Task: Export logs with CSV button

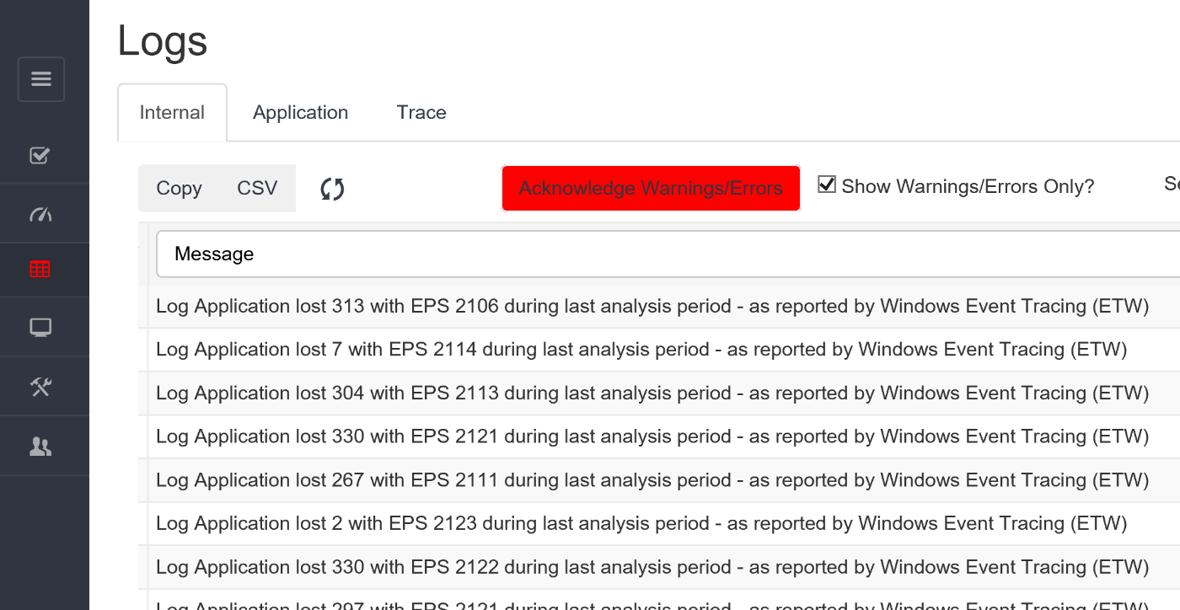Action: click(x=257, y=188)
